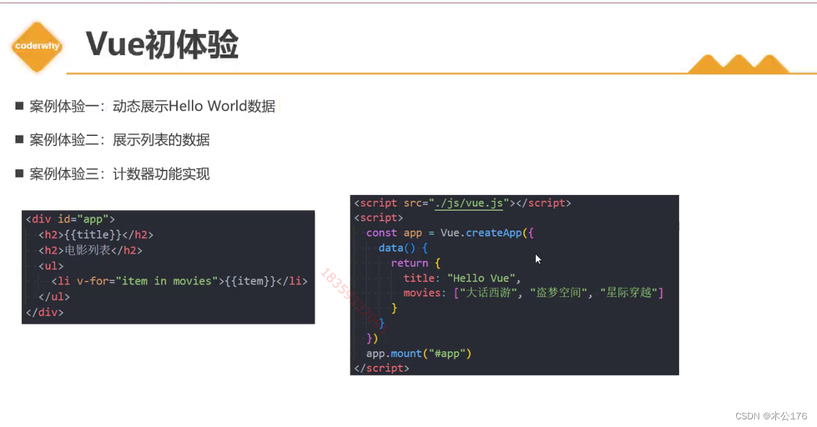This screenshot has width=817, height=427.
Task: Toggle the div id="app" opening tag
Action: point(71,219)
